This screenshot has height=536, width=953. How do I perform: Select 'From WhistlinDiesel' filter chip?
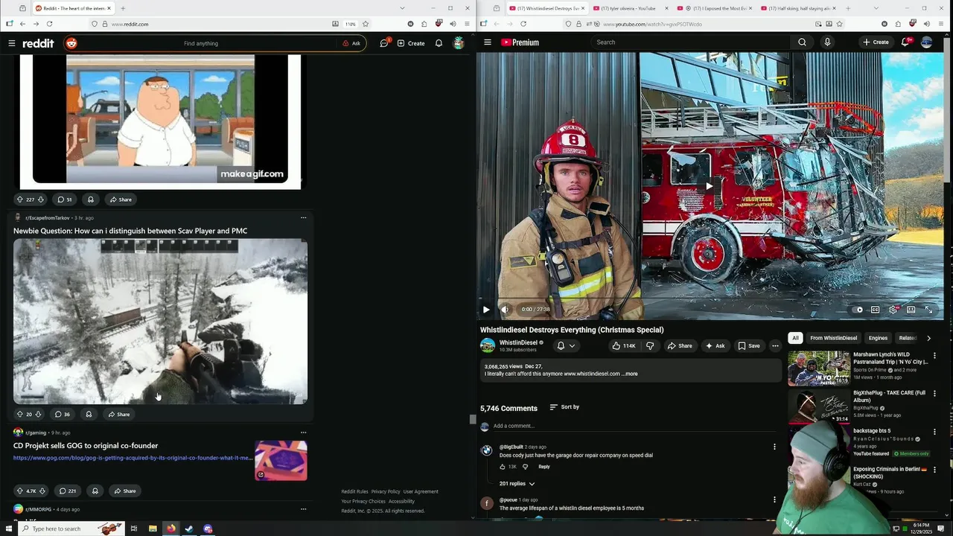(x=834, y=338)
